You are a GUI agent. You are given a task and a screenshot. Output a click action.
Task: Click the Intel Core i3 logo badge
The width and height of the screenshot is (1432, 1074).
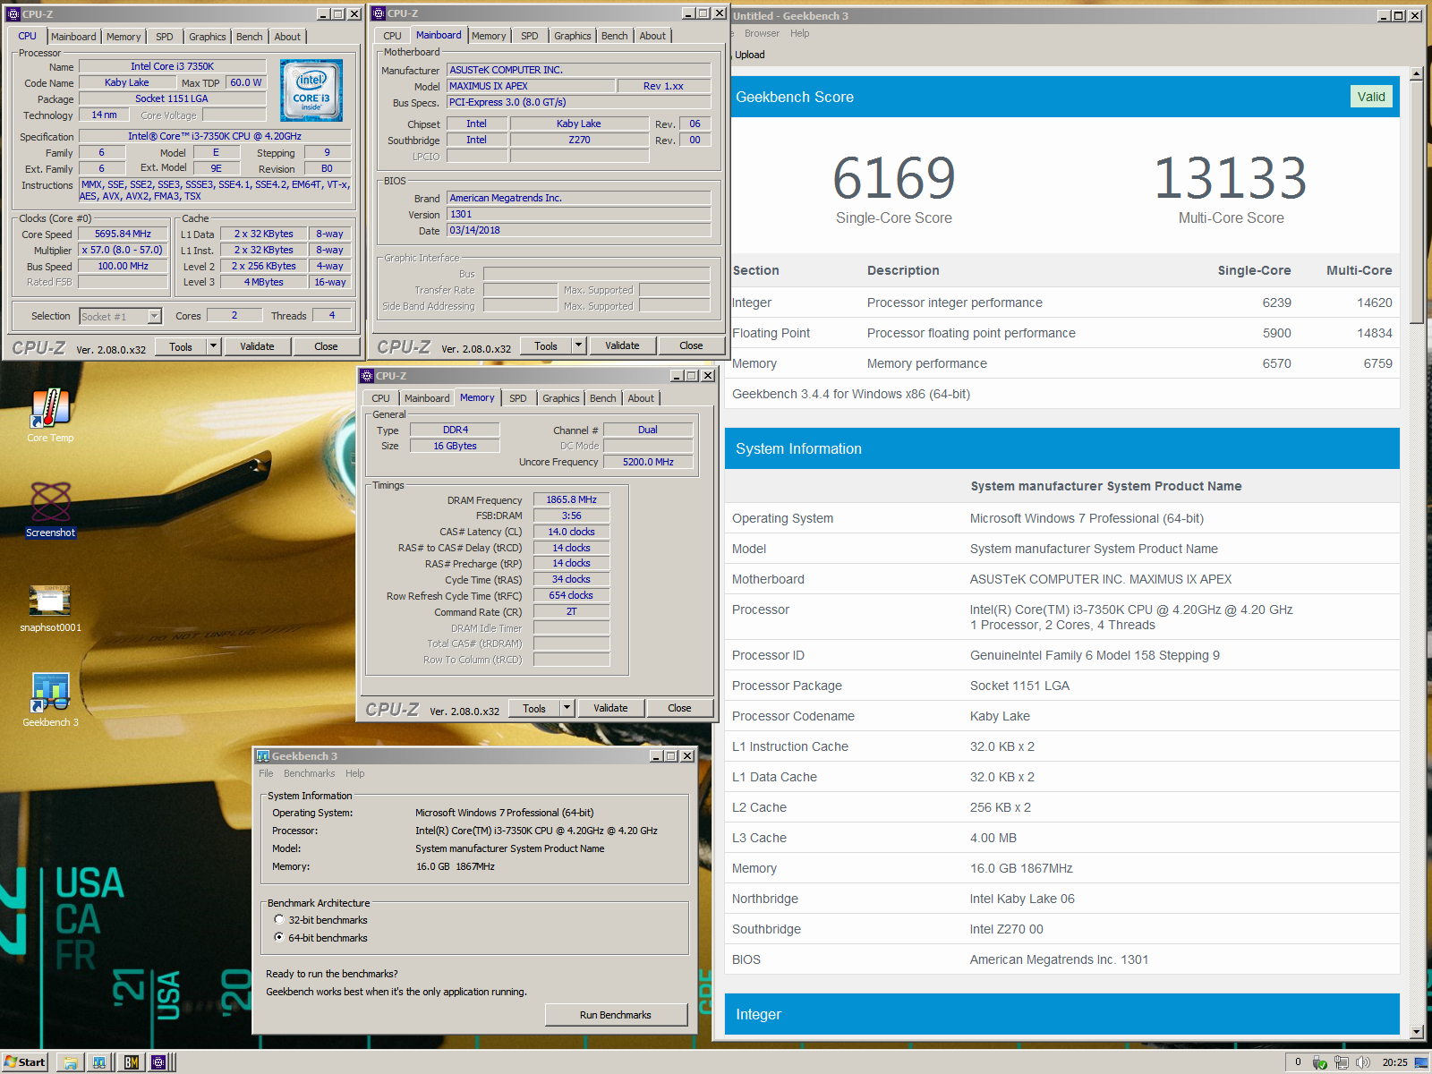[x=311, y=90]
